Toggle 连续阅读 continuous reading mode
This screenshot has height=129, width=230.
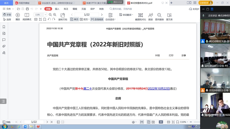(95, 19)
